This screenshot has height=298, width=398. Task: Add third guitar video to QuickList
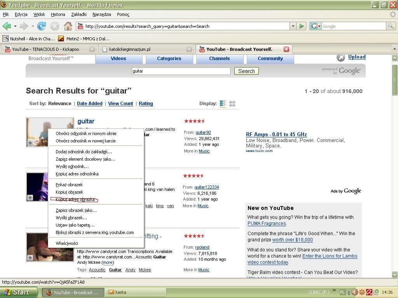click(x=30, y=258)
